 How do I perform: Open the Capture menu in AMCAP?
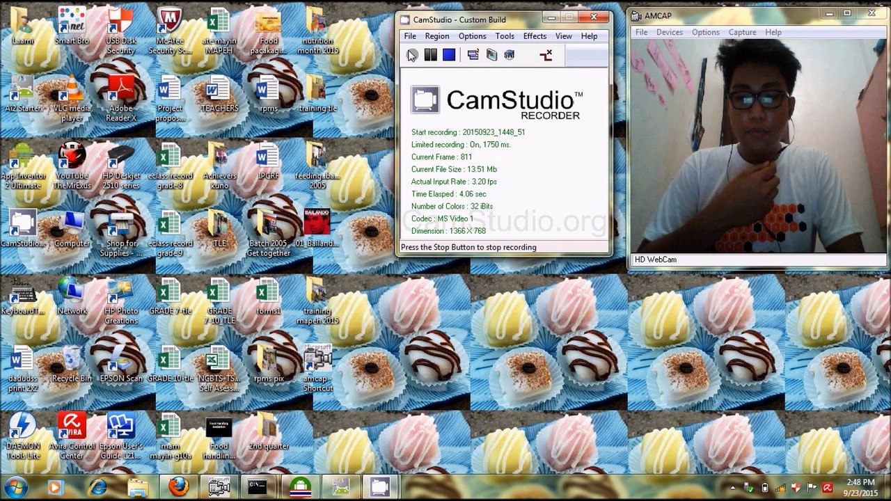click(742, 32)
